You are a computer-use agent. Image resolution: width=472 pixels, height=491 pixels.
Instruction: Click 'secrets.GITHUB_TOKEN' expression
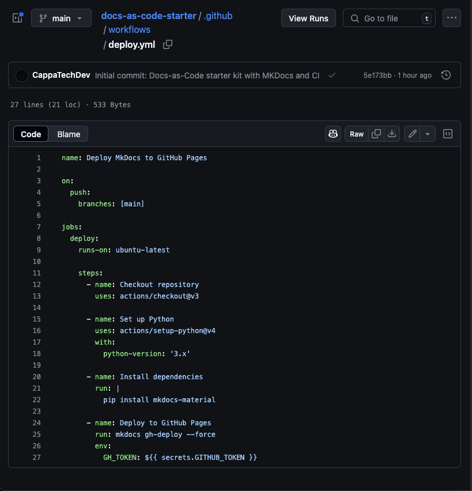(203, 458)
